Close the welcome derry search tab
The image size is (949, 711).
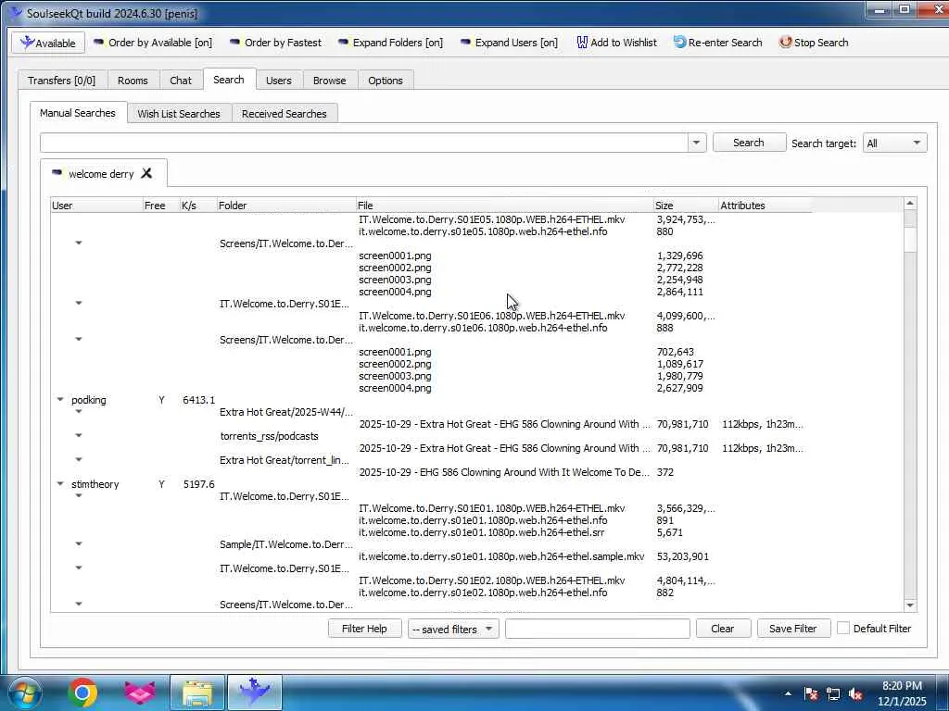(x=146, y=173)
